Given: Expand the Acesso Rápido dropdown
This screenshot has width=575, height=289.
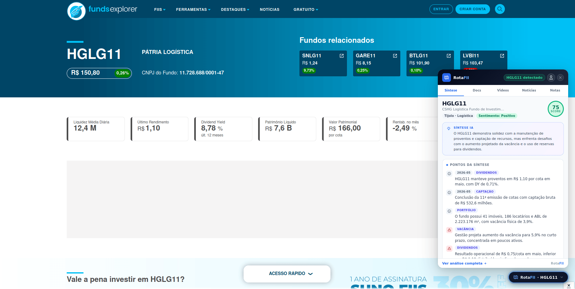Looking at the screenshot, I should pos(287,273).
